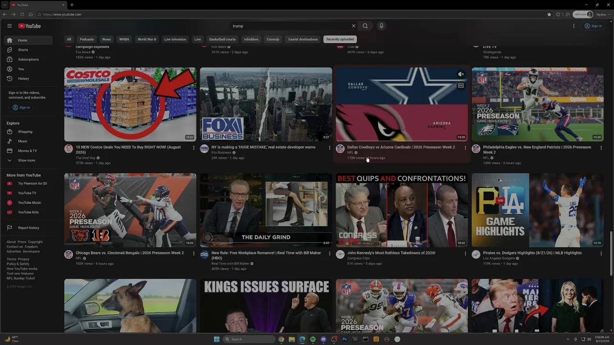Open options menu for Costco Deals video

[194, 148]
